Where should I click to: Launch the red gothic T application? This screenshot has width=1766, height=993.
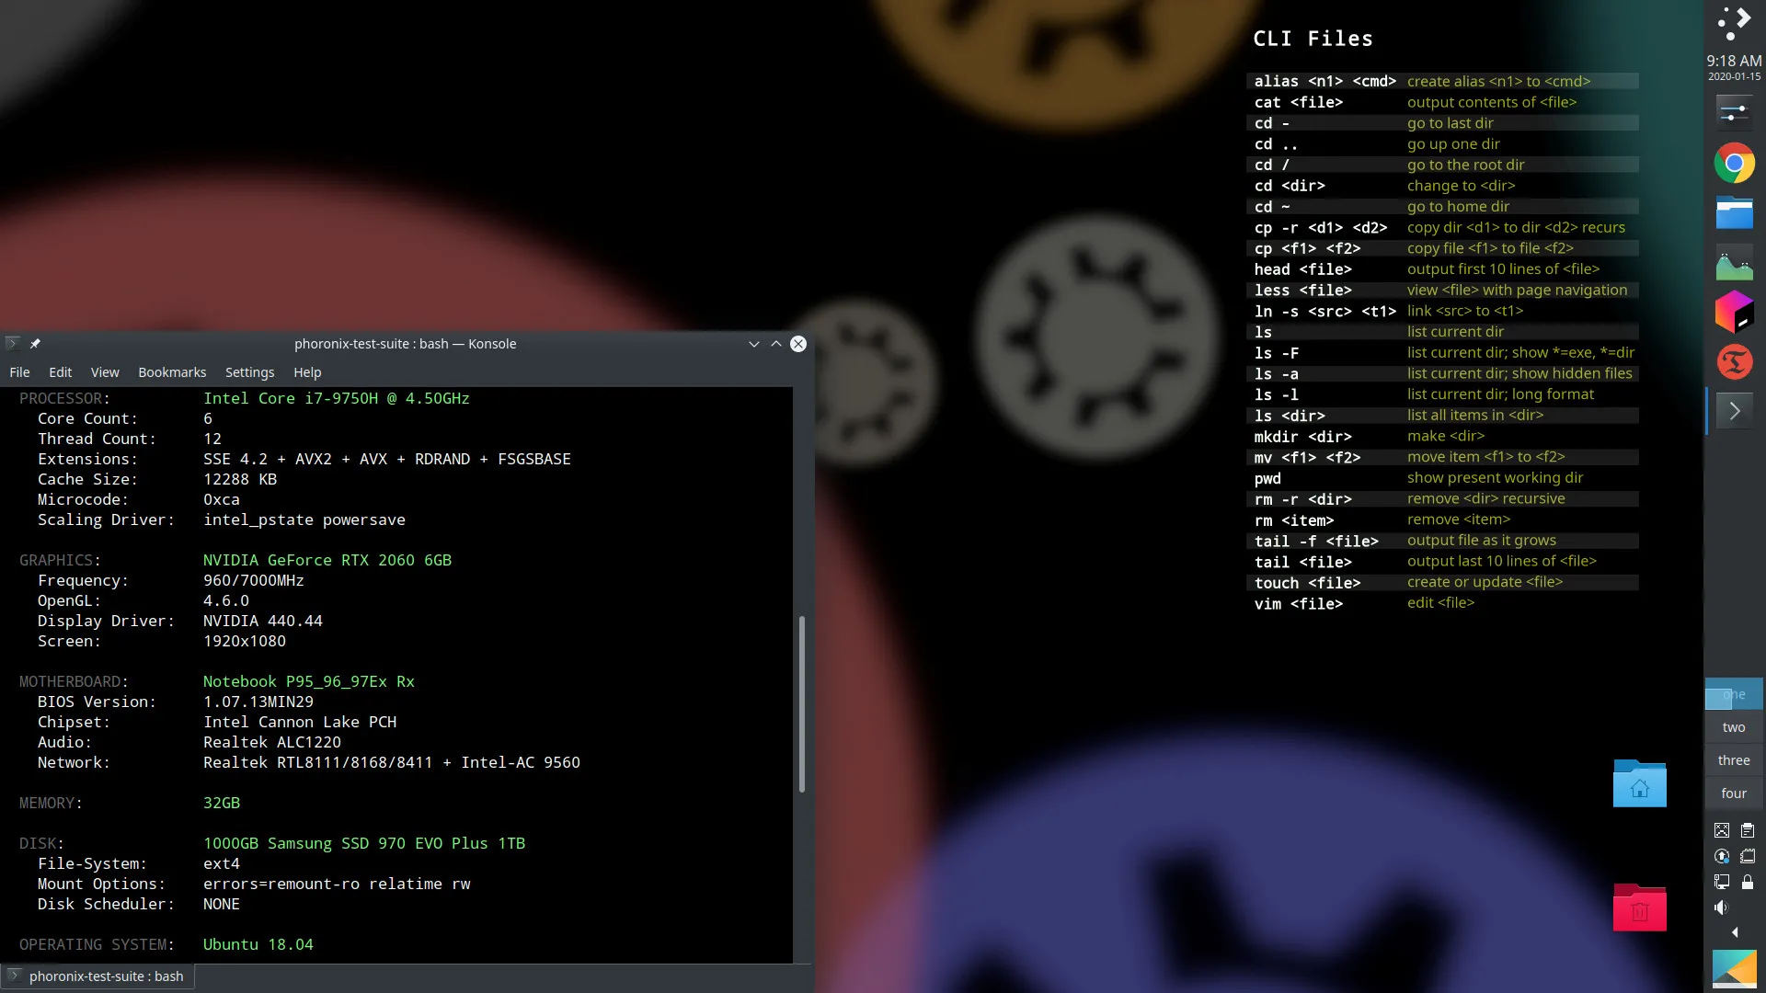pyautogui.click(x=1734, y=361)
